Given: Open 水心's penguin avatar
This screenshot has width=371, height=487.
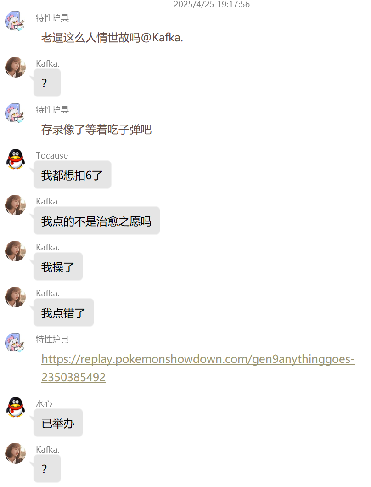Looking at the screenshot, I should pos(15,407).
